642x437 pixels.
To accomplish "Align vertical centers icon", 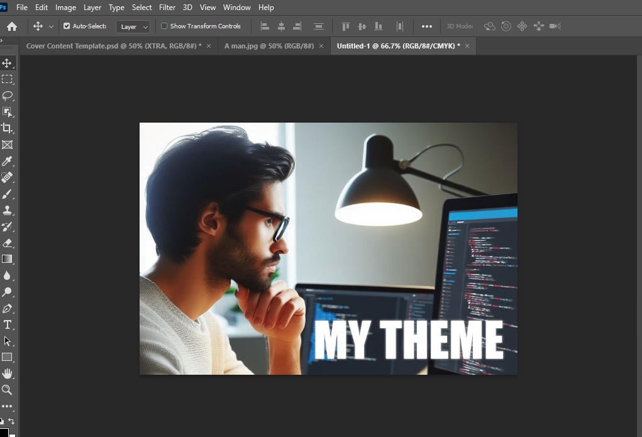I will tap(362, 26).
